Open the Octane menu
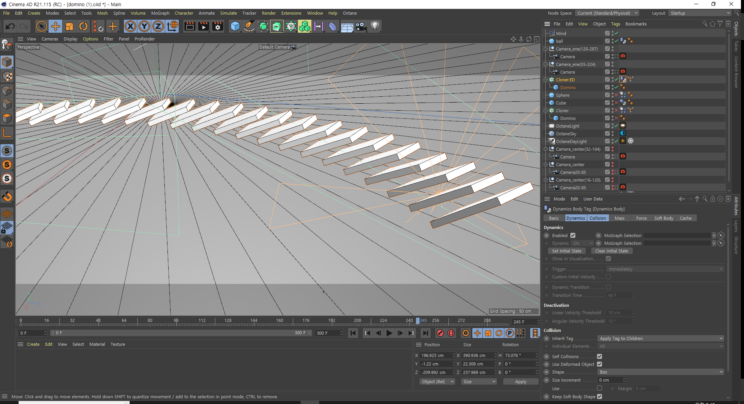744x404 pixels. click(x=350, y=13)
